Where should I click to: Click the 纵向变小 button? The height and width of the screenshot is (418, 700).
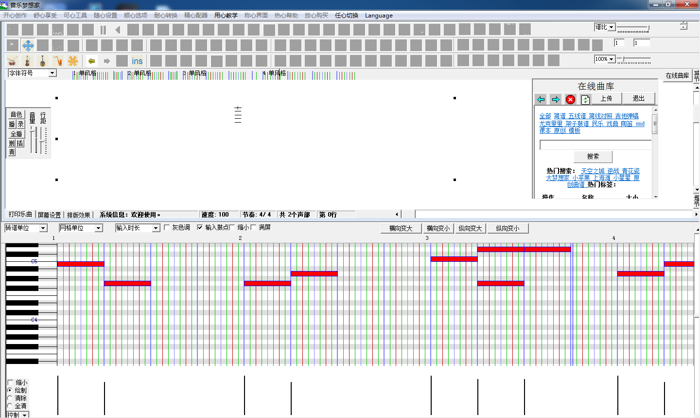pos(507,228)
